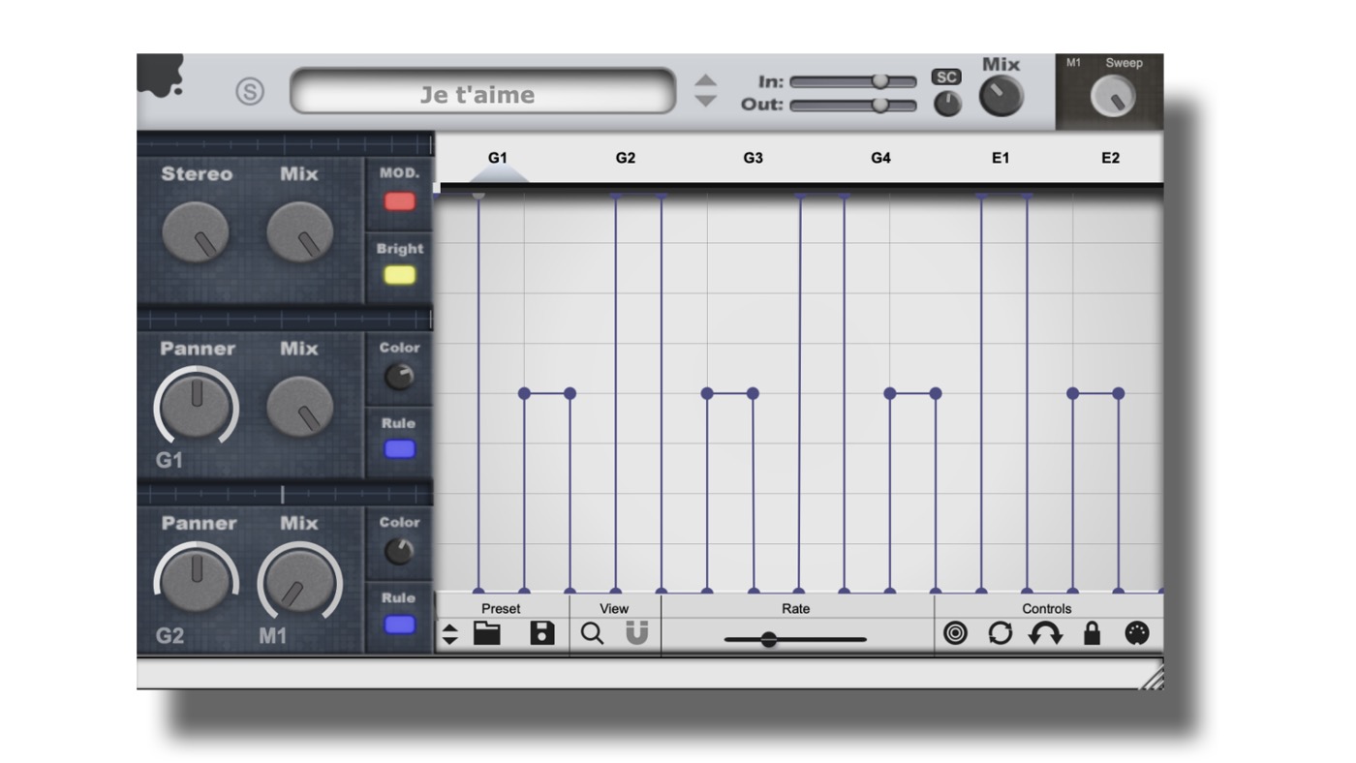Click the circled S icon beside the preset name
This screenshot has height=763, width=1356.
coord(250,93)
